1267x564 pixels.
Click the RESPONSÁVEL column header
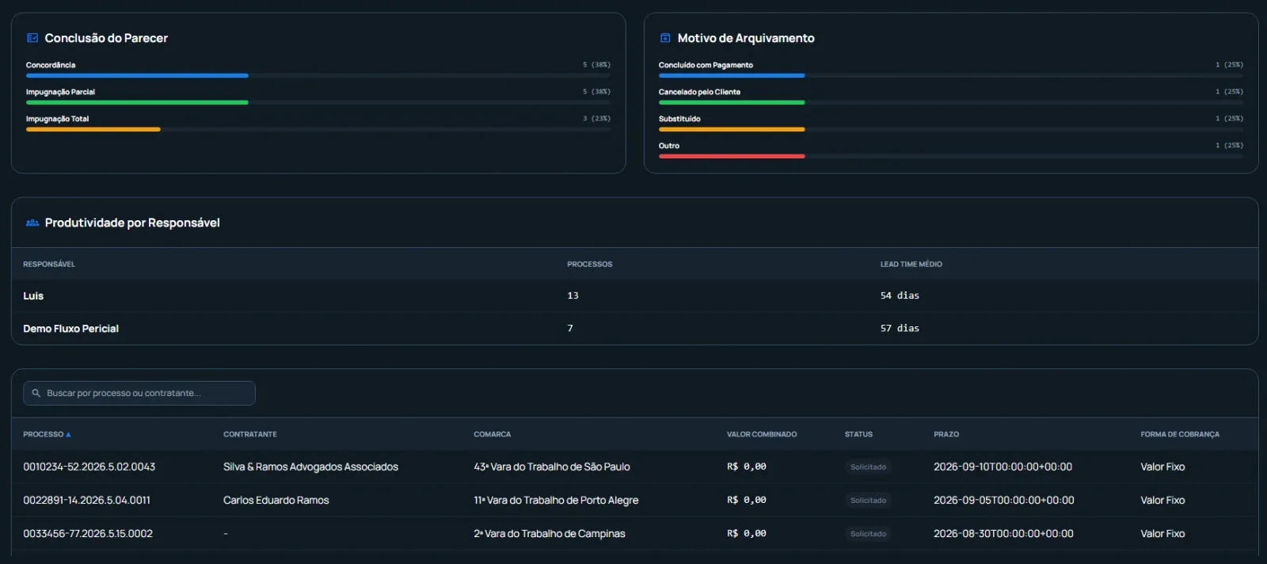point(49,264)
